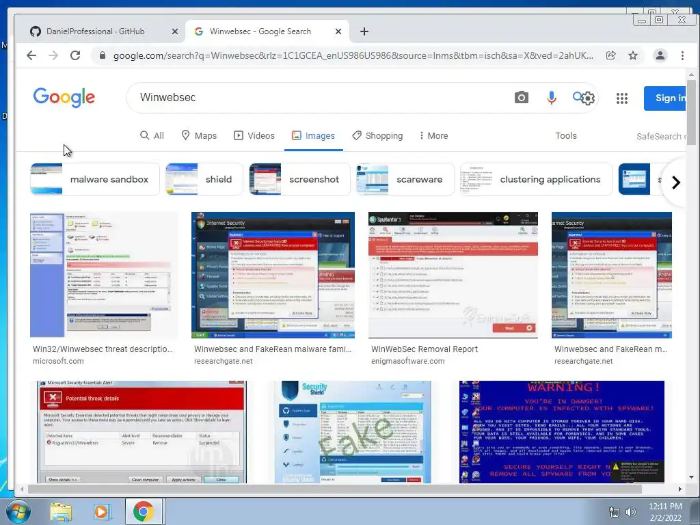Viewport: 700px width, 525px height.
Task: Open the SpyHunter WinWebSec Removal Report thumbnail
Action: [x=453, y=275]
